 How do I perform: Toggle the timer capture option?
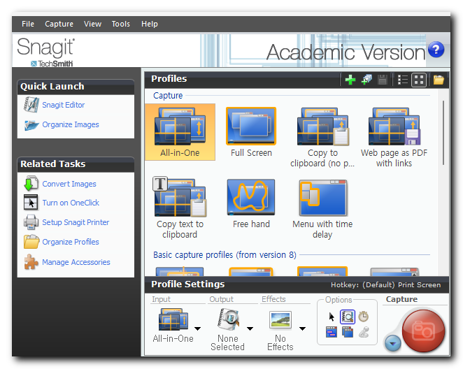click(x=363, y=317)
